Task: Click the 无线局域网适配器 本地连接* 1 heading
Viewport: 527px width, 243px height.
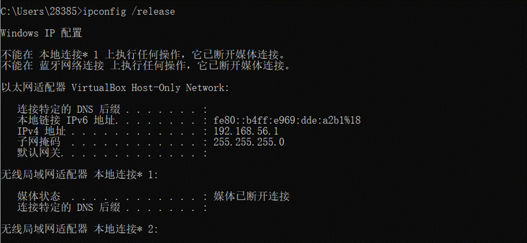Action: 80,175
